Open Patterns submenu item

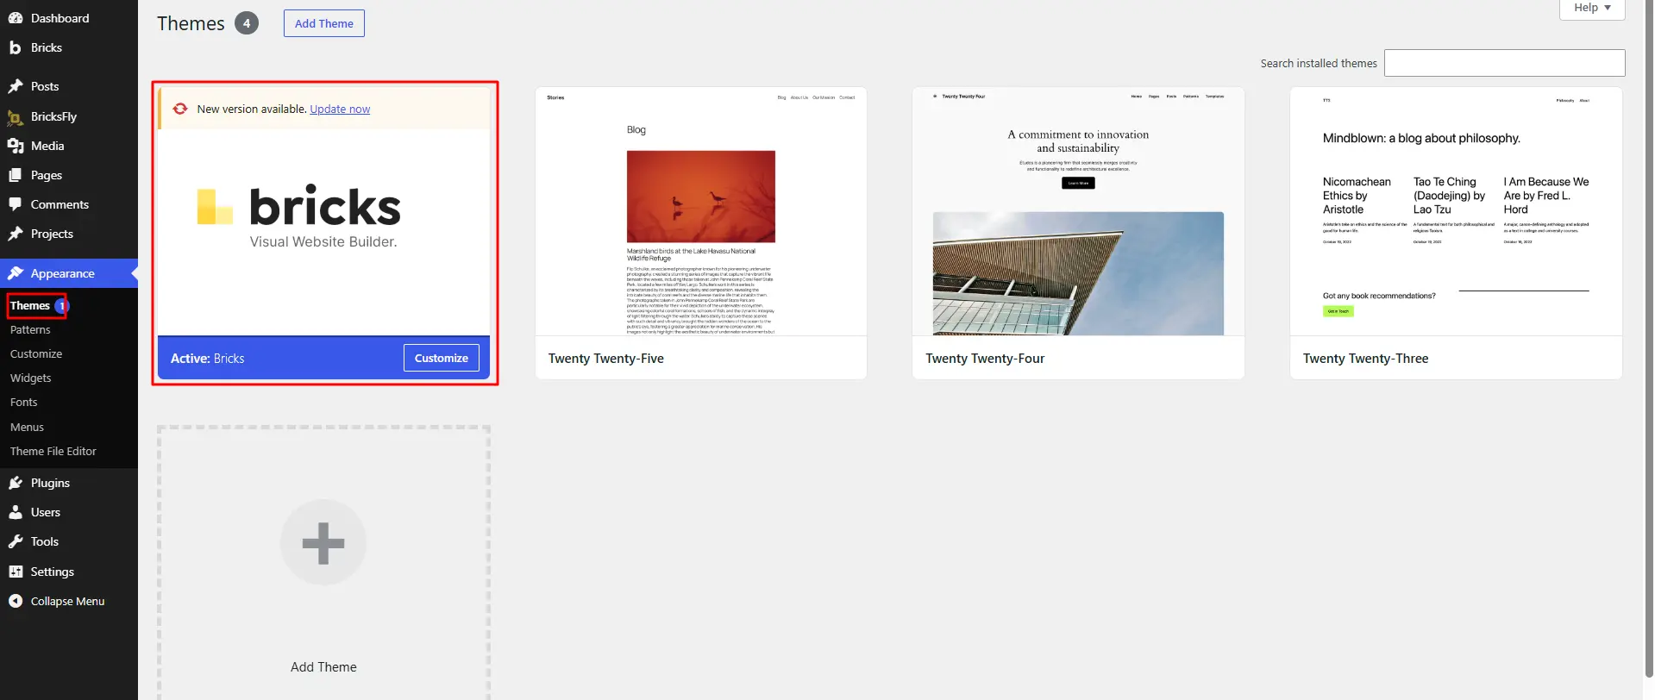[30, 330]
